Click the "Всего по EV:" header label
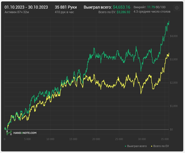Screen dimensions: 185x153 [107, 12]
